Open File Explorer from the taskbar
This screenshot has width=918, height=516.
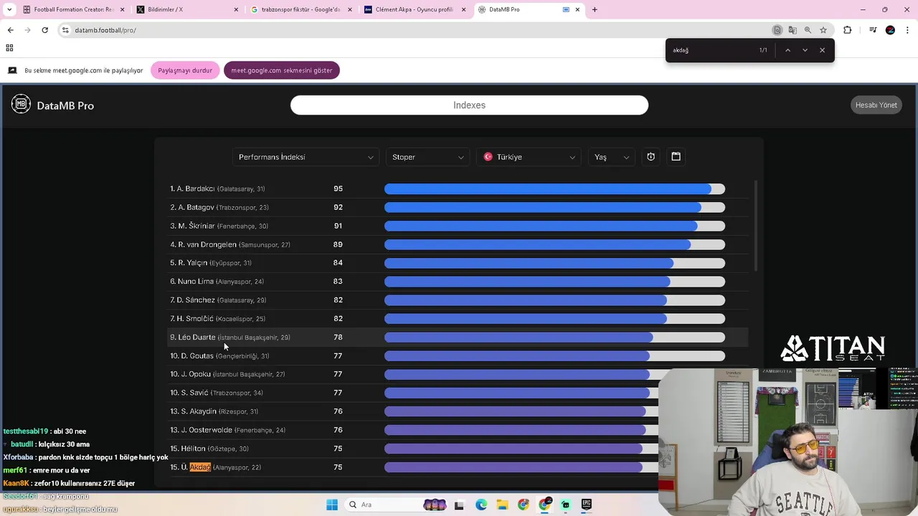[x=502, y=505]
